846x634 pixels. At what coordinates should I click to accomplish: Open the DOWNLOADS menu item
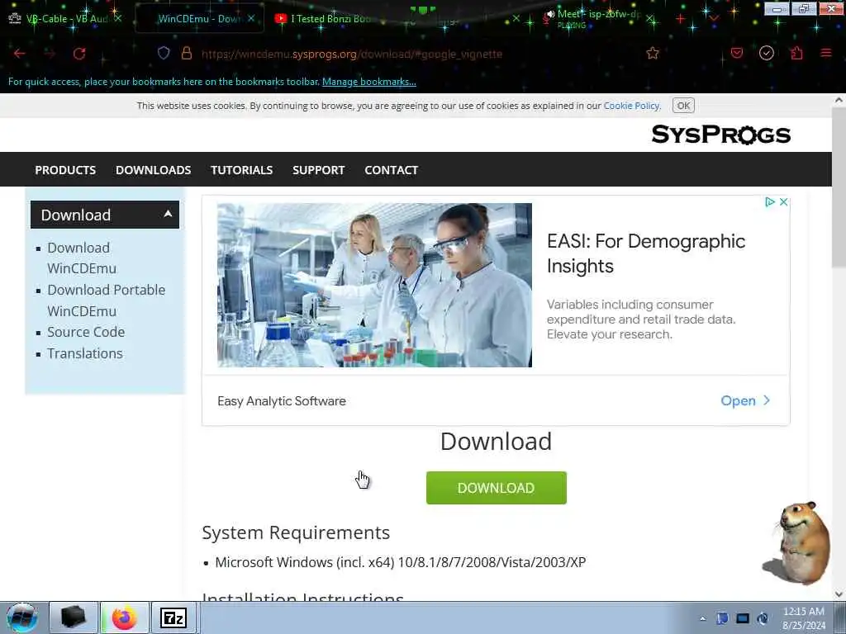pyautogui.click(x=153, y=170)
